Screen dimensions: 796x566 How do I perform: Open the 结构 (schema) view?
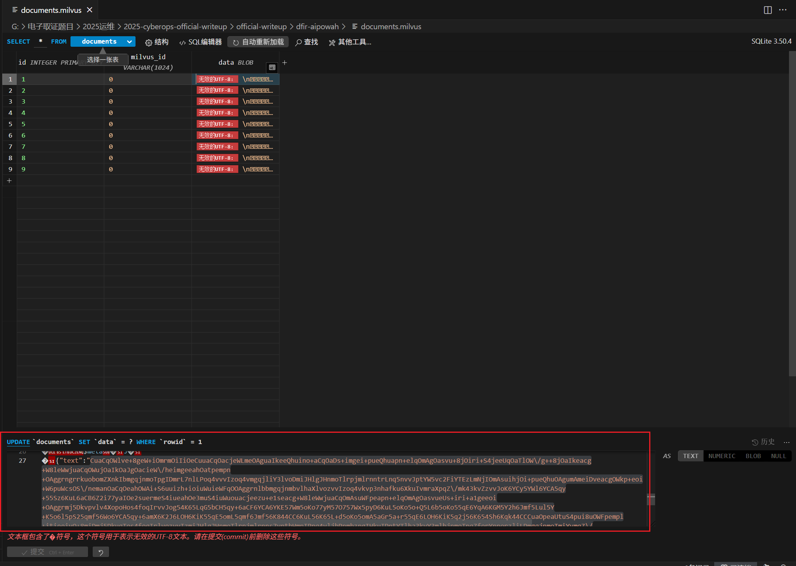pyautogui.click(x=157, y=42)
